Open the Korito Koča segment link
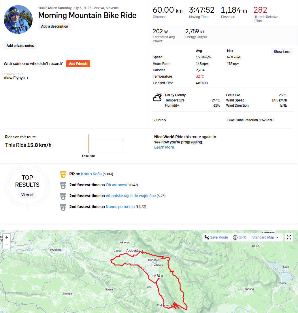The width and height of the screenshot is (298, 313). pyautogui.click(x=91, y=174)
